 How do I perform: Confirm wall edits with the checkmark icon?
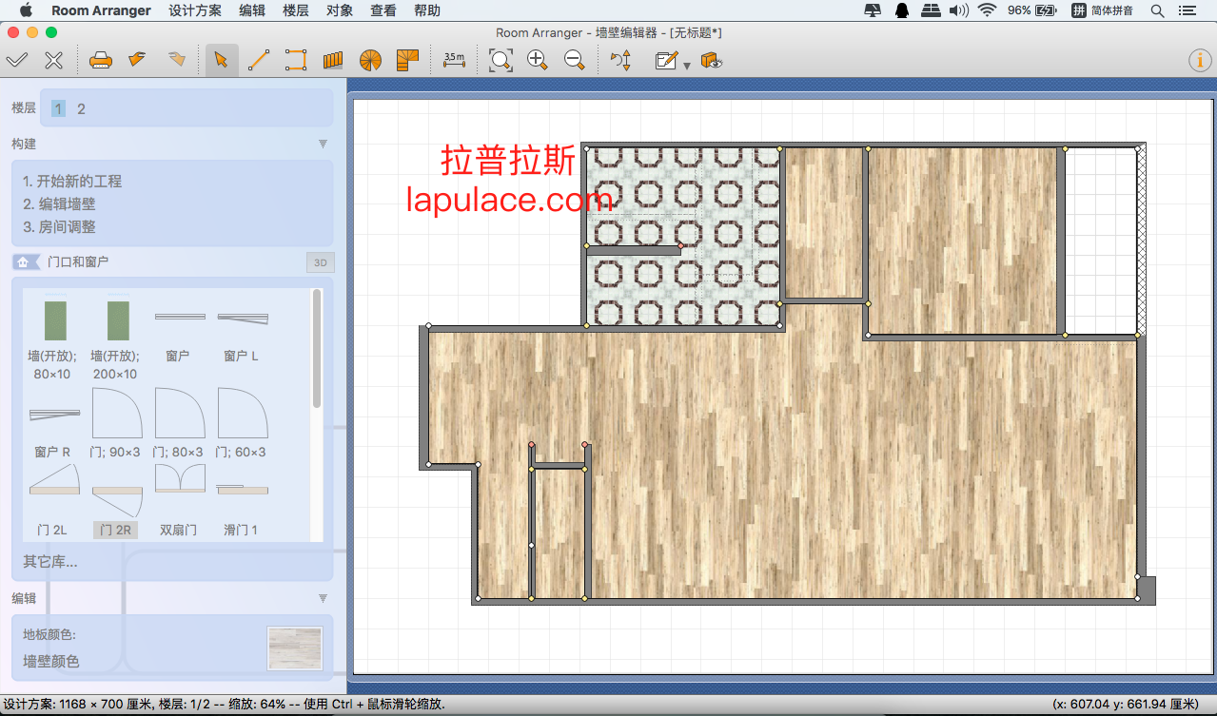[16, 60]
